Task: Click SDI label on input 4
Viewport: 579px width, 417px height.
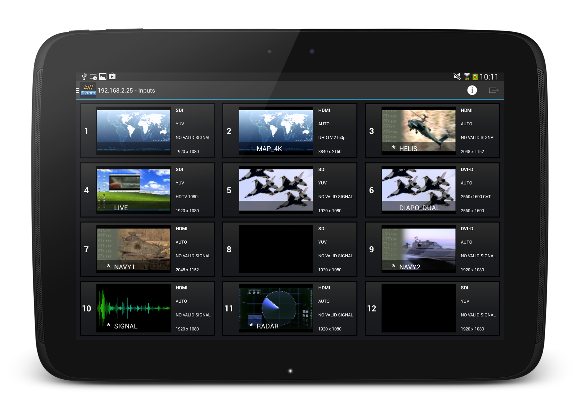Action: coord(179,170)
